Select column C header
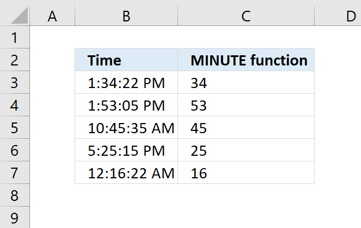The height and width of the screenshot is (228, 361). coord(246,15)
